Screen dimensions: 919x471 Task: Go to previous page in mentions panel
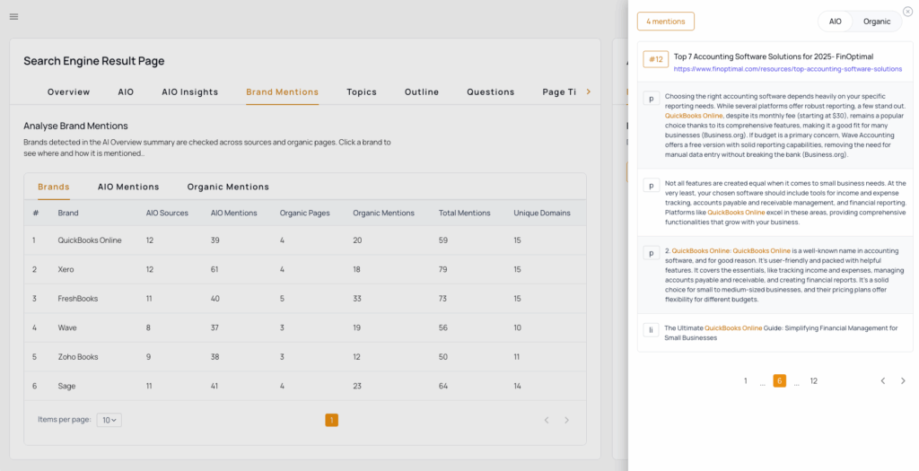point(883,380)
